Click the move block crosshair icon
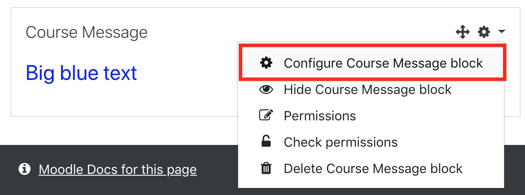 tap(463, 32)
